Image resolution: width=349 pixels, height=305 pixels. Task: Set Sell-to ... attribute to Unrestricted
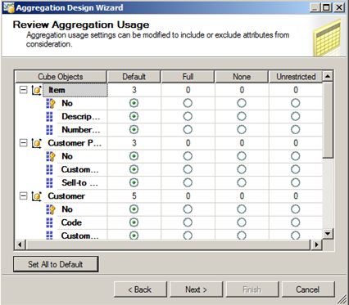(296, 182)
